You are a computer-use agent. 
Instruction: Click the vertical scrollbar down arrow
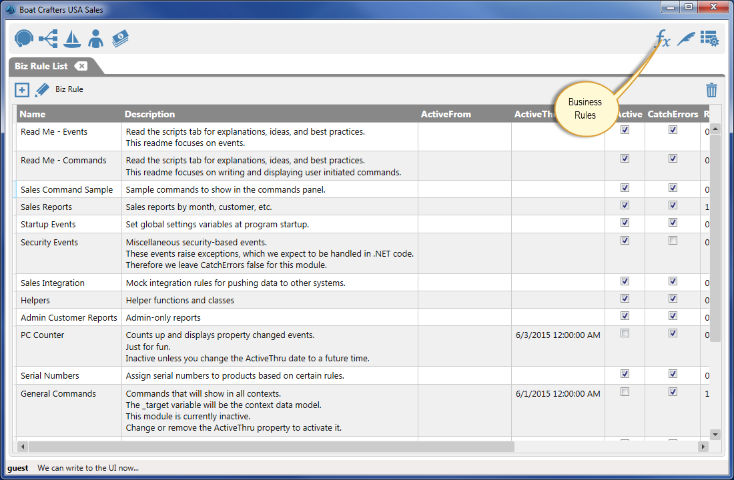[x=715, y=435]
